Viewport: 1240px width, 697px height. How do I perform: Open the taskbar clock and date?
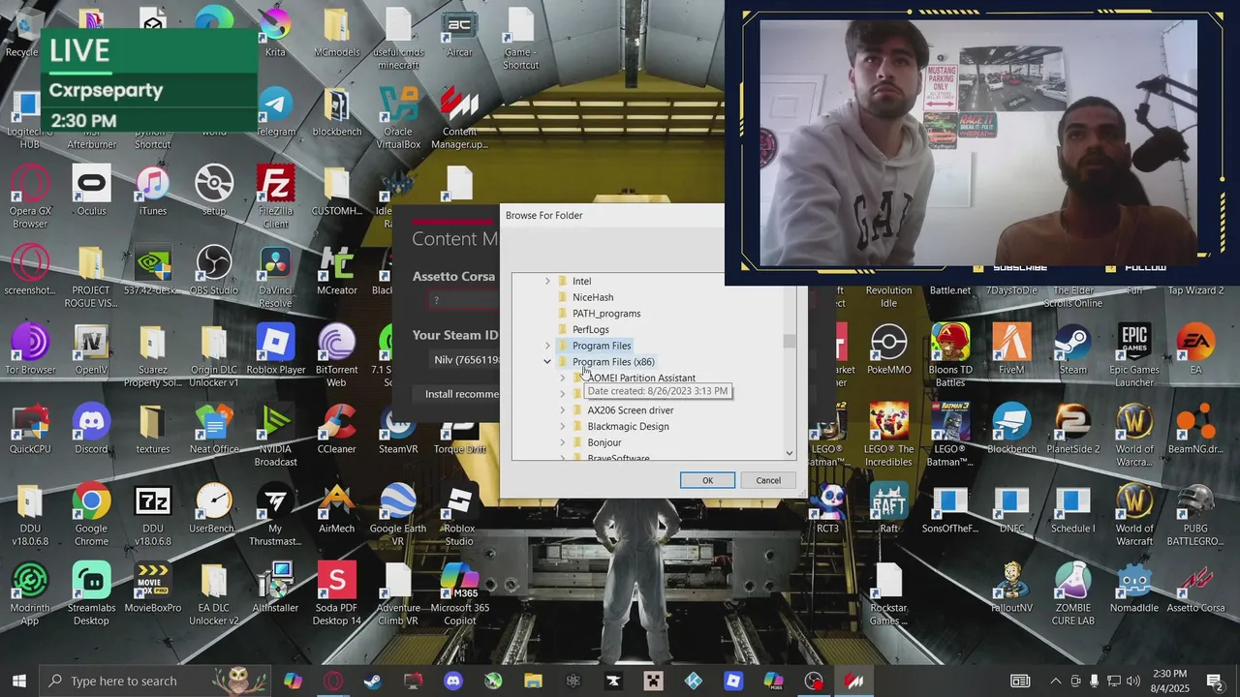[1169, 681]
